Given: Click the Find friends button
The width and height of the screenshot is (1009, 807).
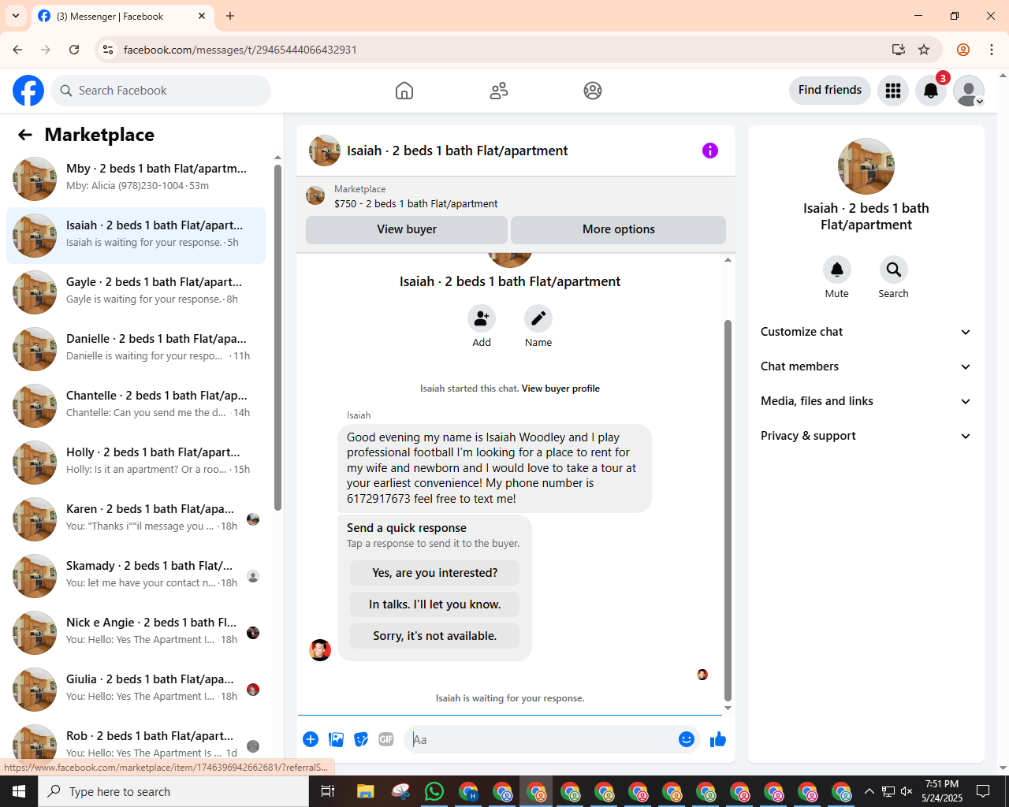Looking at the screenshot, I should coord(830,90).
